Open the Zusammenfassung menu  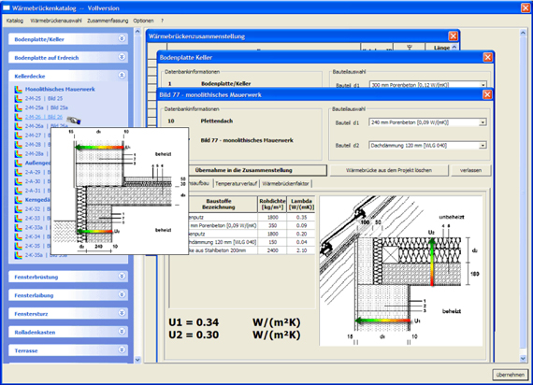tap(108, 21)
